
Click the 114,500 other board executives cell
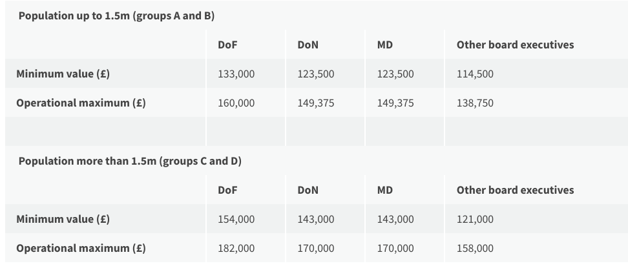[x=475, y=74]
